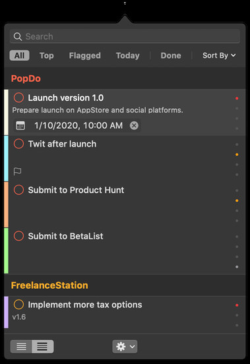
Task: Click the calendar icon on Launch version 1.0
Action: point(20,125)
